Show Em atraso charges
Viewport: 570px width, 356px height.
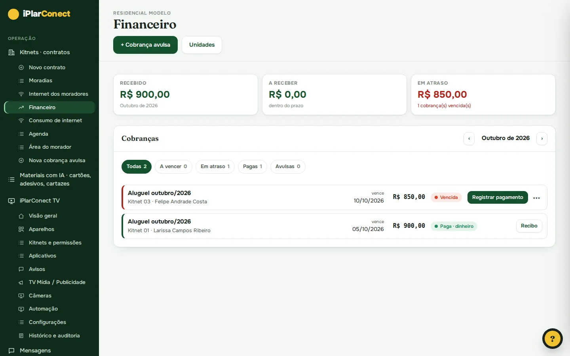click(215, 167)
